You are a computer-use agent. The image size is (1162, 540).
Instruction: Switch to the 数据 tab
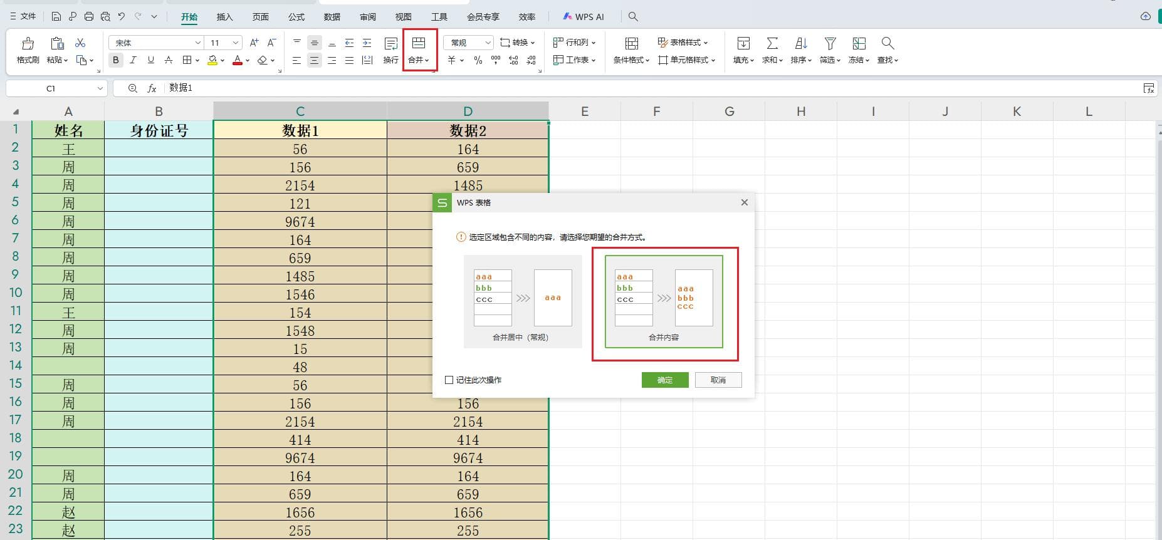332,17
